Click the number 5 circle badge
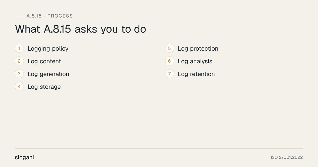318x167 pixels. tap(170, 49)
